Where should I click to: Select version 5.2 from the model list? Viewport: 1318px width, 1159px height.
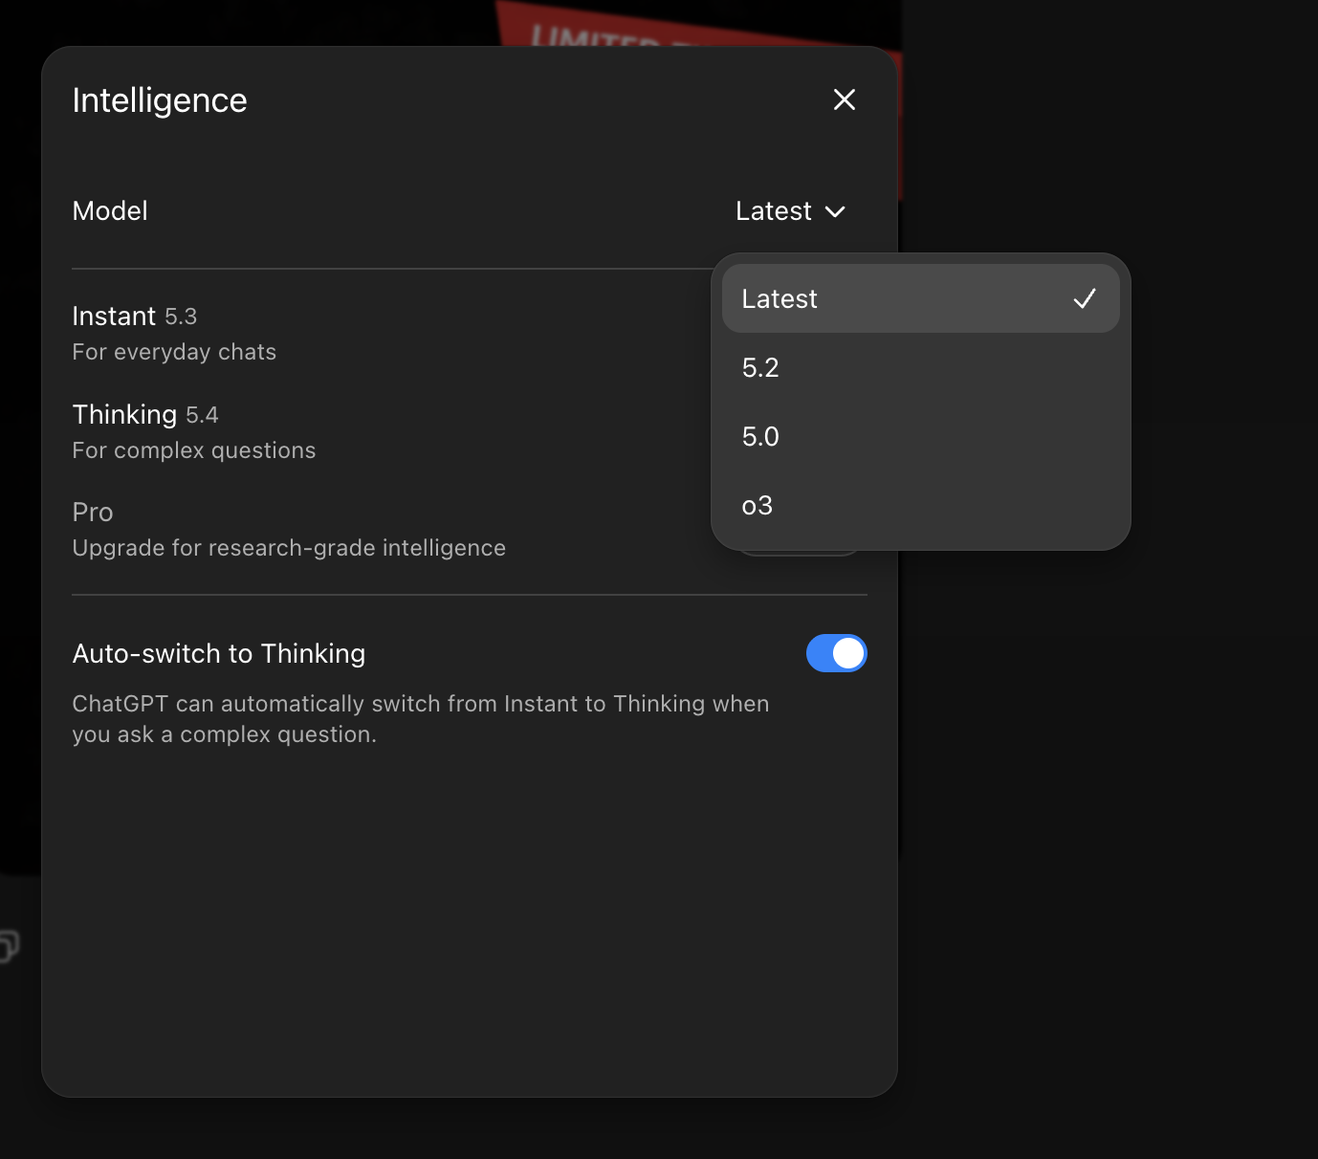pyautogui.click(x=761, y=368)
